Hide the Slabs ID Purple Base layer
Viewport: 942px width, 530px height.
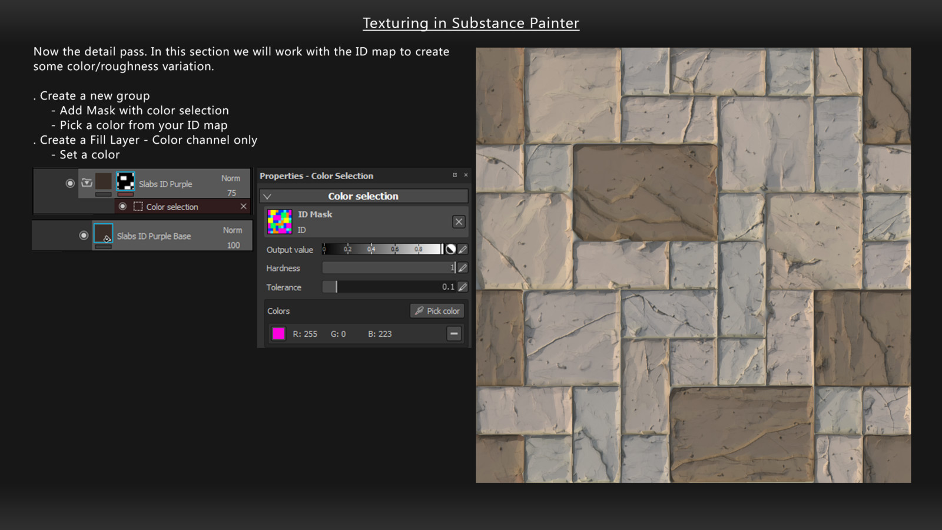pyautogui.click(x=84, y=235)
